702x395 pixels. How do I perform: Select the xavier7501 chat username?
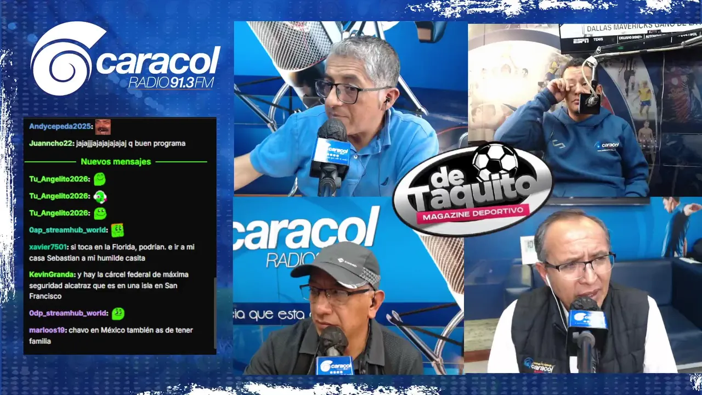point(48,247)
